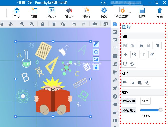Delete image using trash icon in 编辑 panel
The width and height of the screenshot is (168, 127).
[x=158, y=46]
